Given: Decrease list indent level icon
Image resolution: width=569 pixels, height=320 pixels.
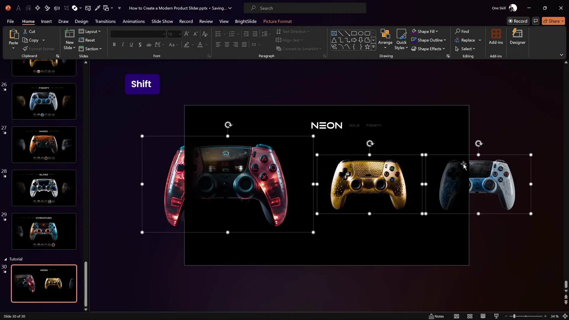Looking at the screenshot, I should tap(246, 34).
